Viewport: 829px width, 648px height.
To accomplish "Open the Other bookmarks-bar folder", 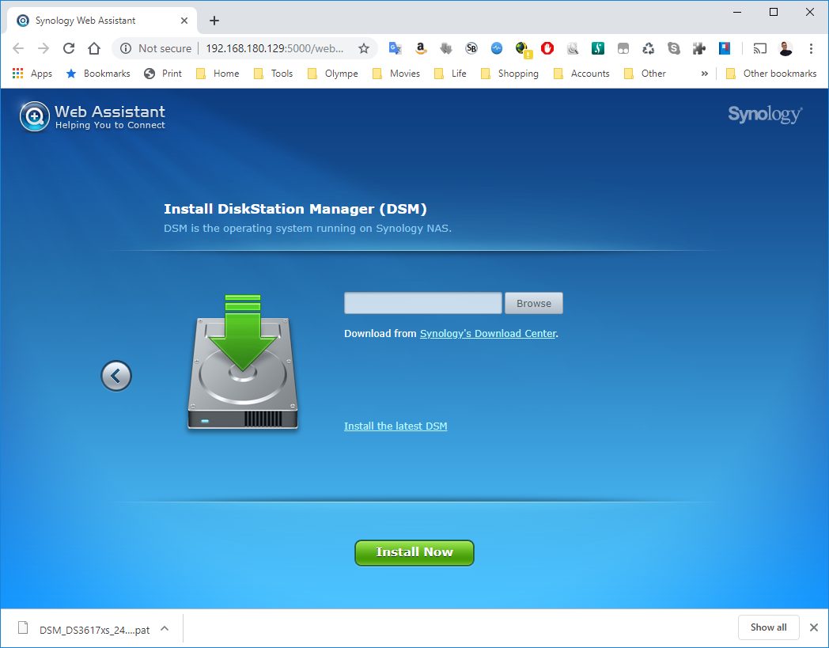I will pyautogui.click(x=645, y=74).
